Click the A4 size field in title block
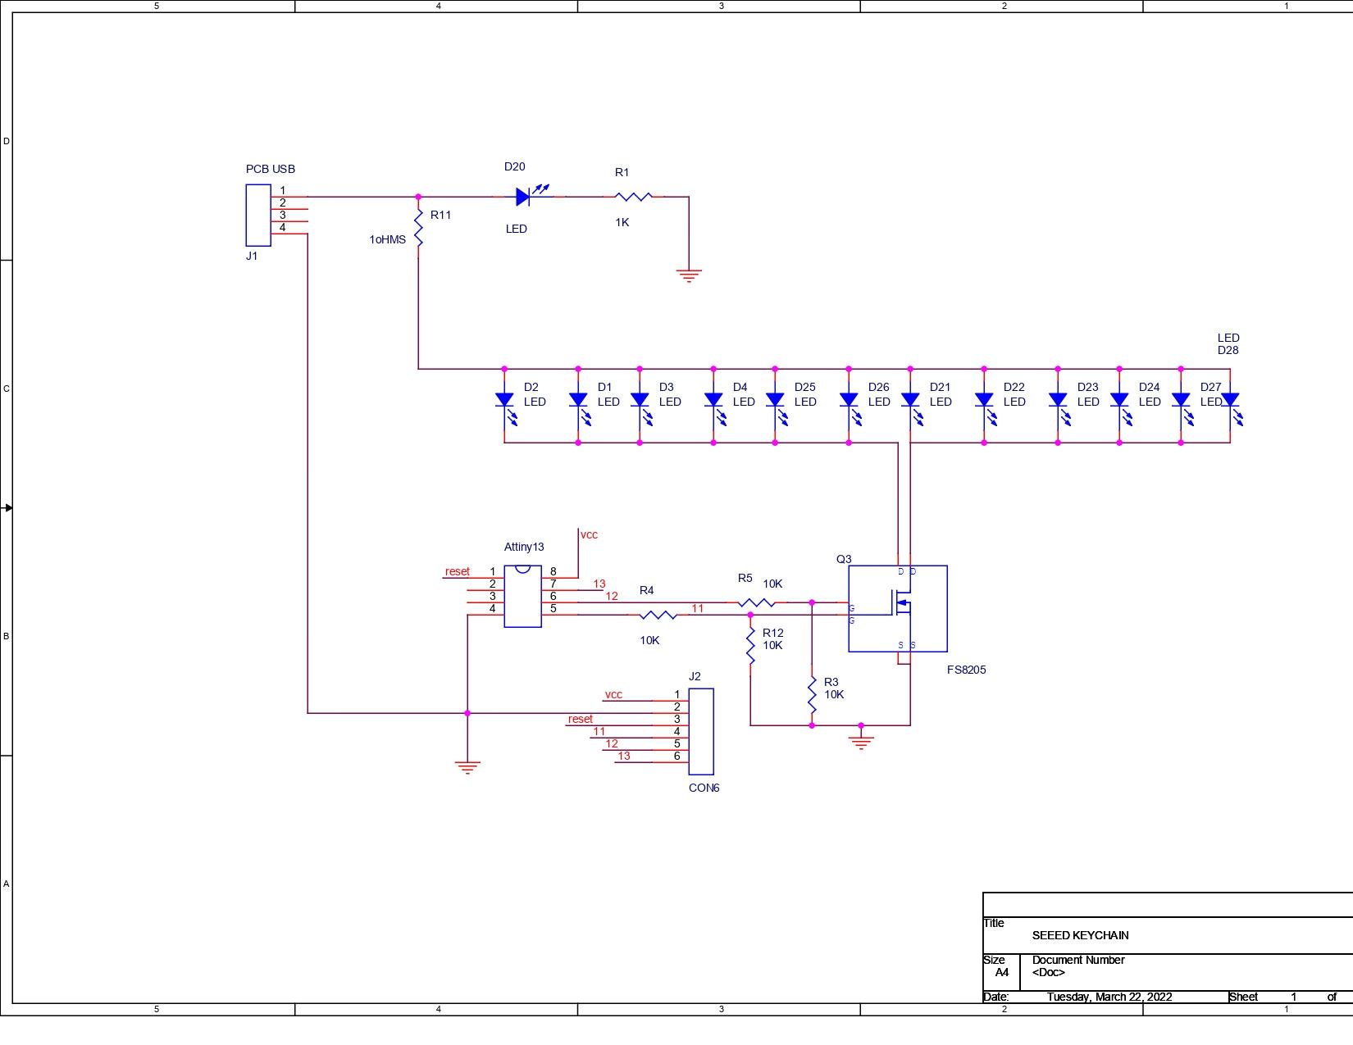1353x1045 pixels. pos(1002,972)
